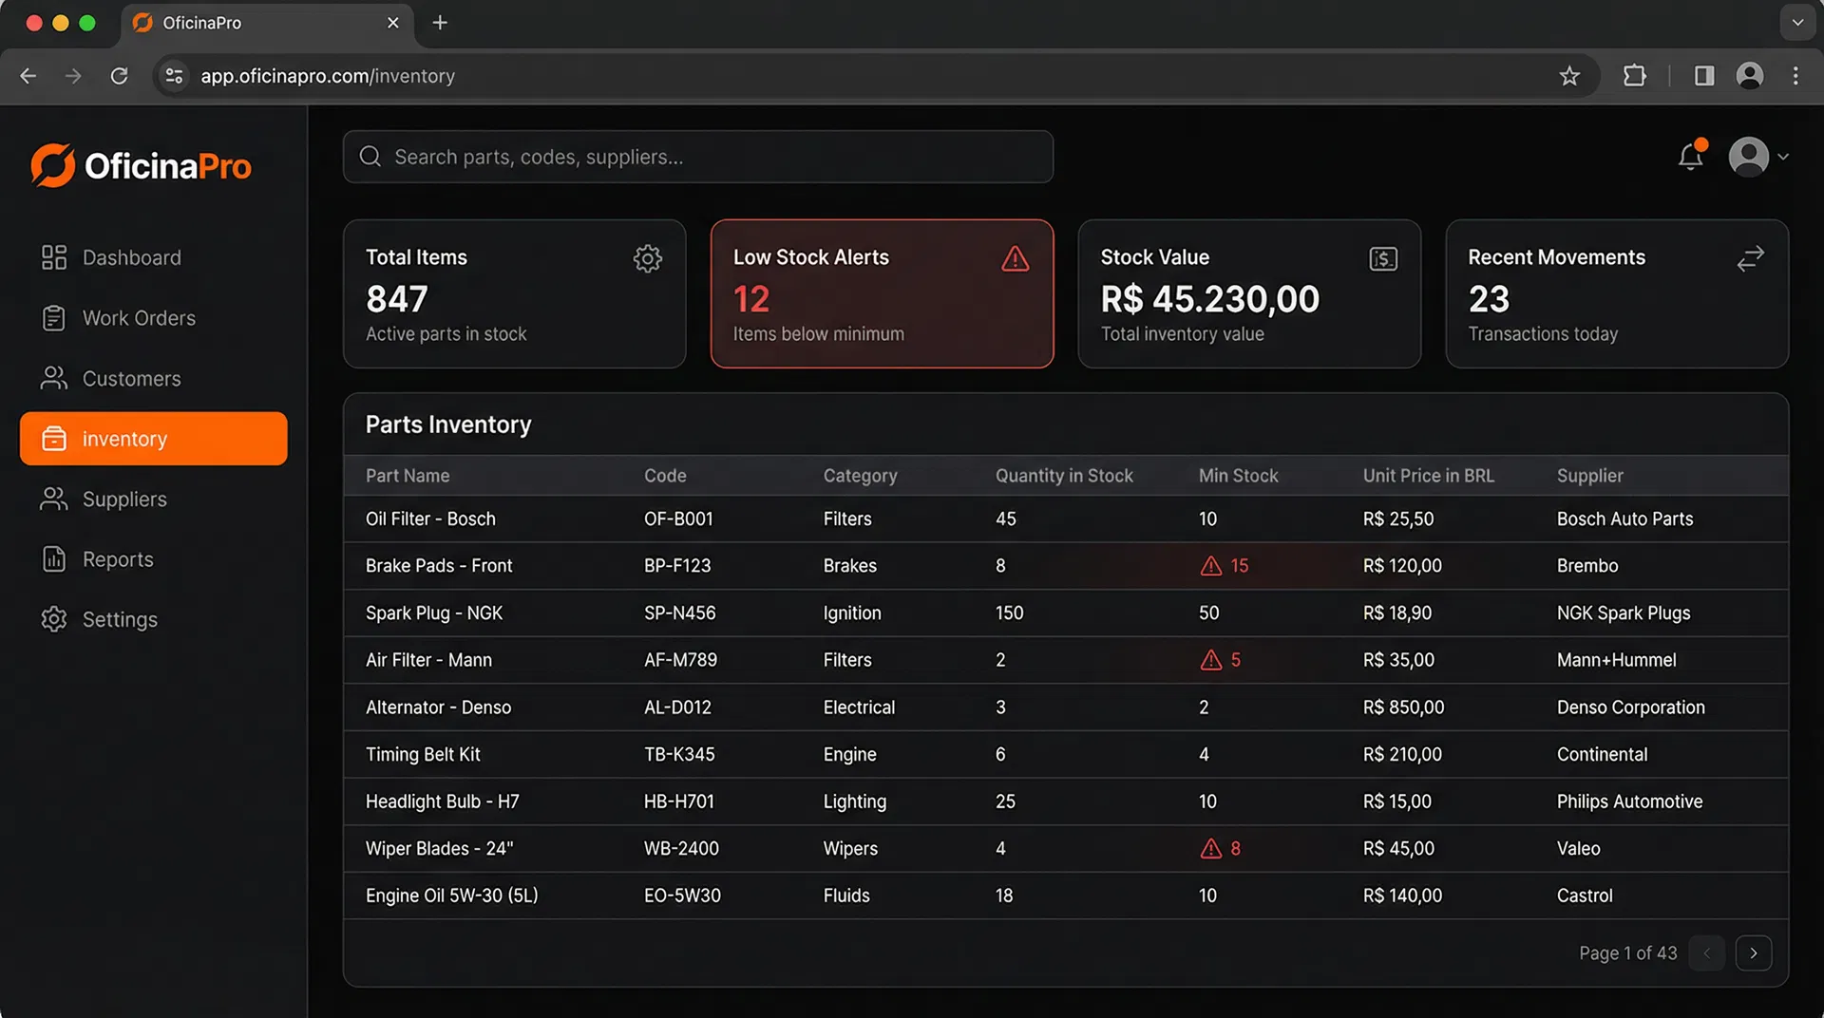Toggle the browser side panel icon
This screenshot has width=1824, height=1018.
pos(1704,76)
